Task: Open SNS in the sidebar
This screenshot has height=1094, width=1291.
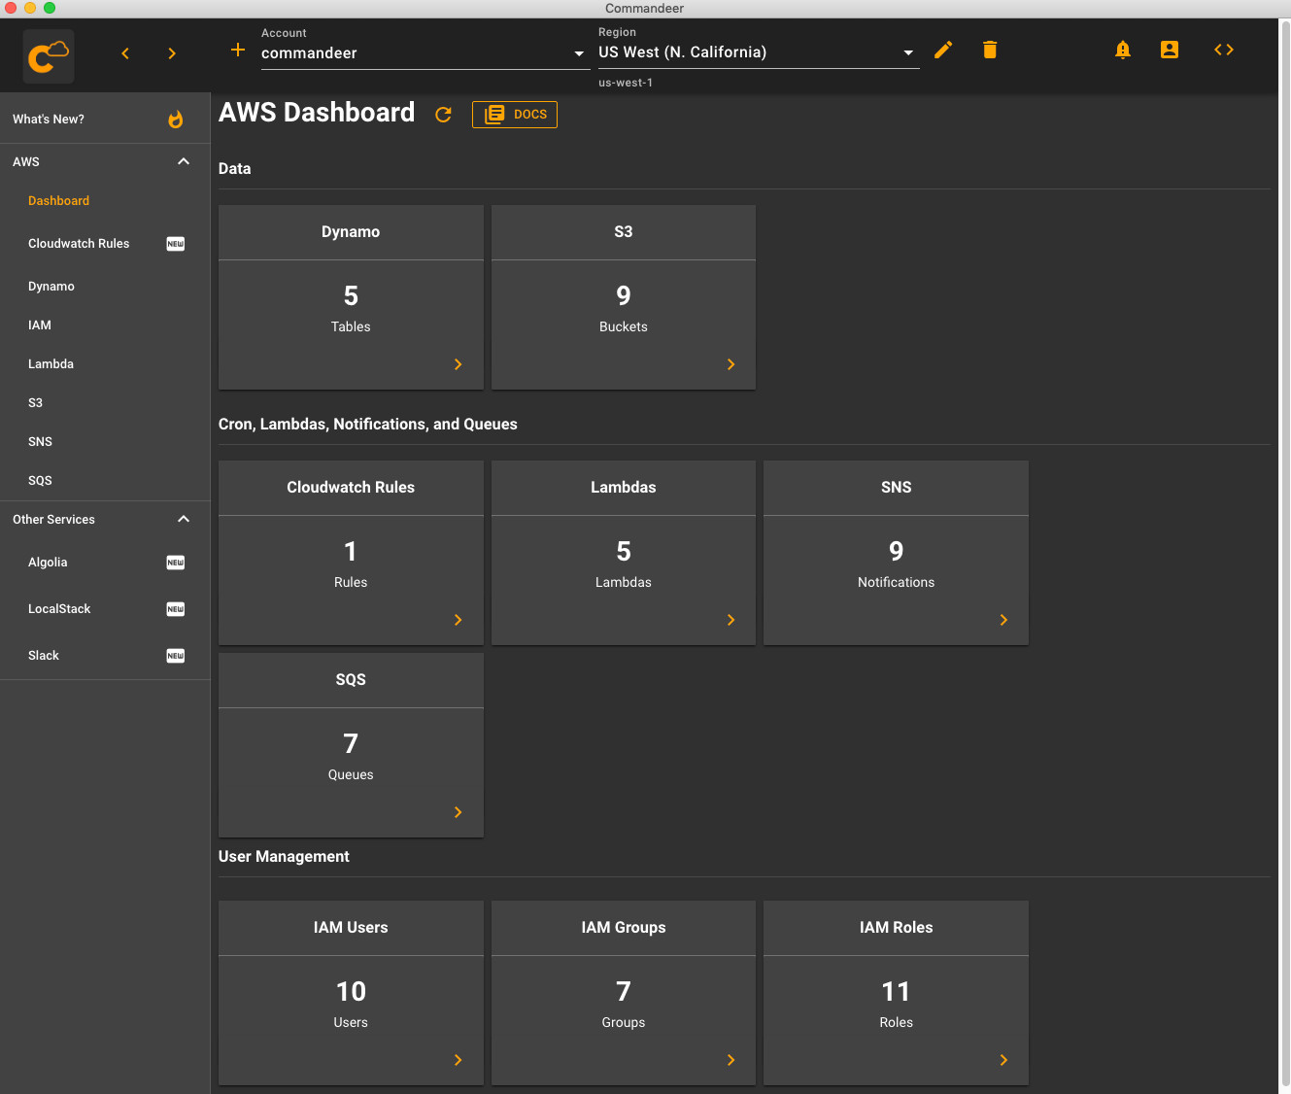Action: click(40, 442)
